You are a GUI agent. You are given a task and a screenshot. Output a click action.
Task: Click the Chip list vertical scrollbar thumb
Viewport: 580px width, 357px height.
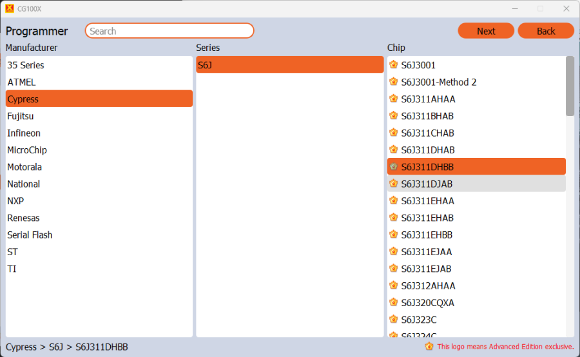[x=570, y=86]
